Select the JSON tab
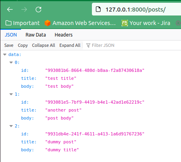The image size is (181, 162). coord(11,35)
